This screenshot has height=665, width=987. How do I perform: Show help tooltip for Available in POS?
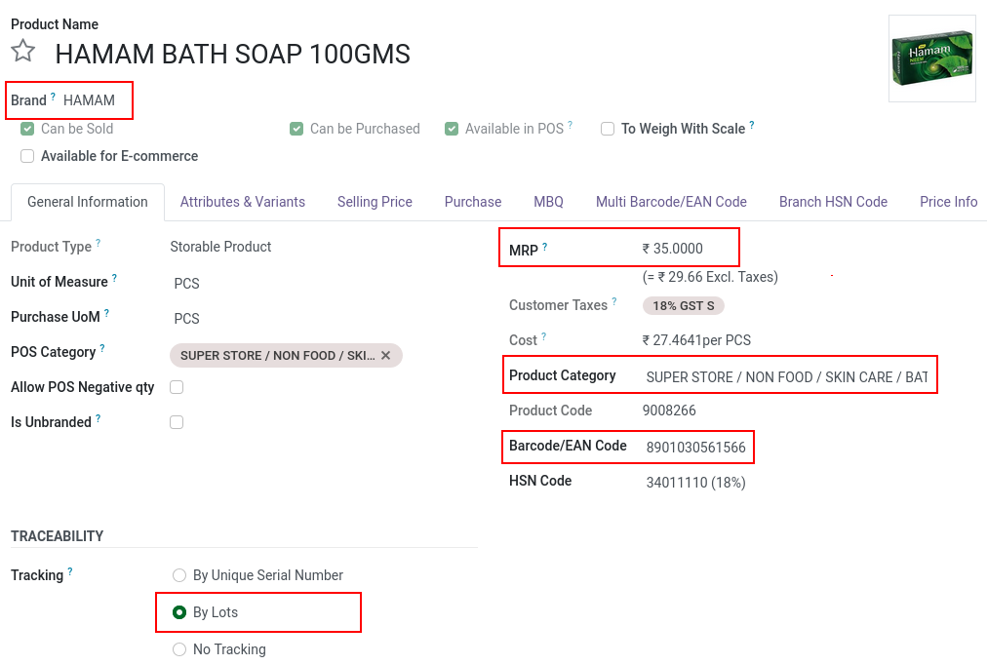coord(571,125)
